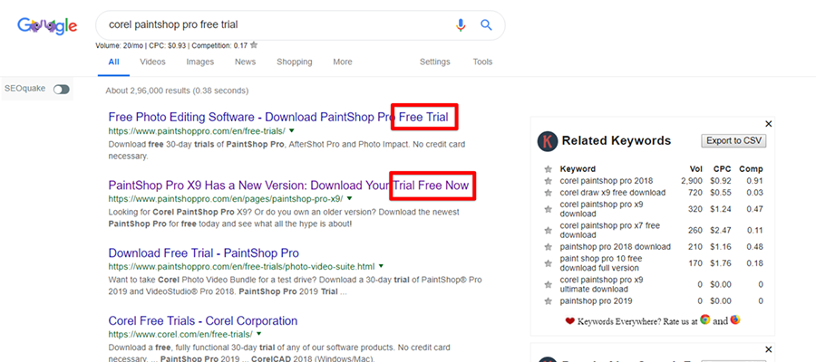Star the 'corel paintshop pro 2018' keyword
This screenshot has height=362, width=816.
[548, 181]
